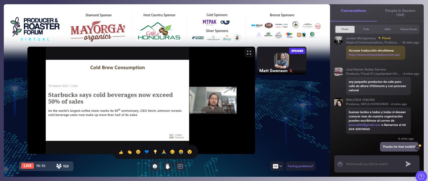Click WALESKA TABORA's avatar
428x181 pixels.
click(338, 102)
